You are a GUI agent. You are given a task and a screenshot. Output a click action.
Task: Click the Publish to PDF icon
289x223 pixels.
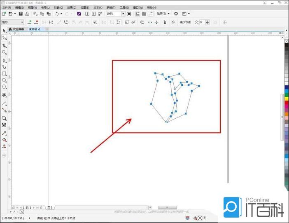(100, 14)
